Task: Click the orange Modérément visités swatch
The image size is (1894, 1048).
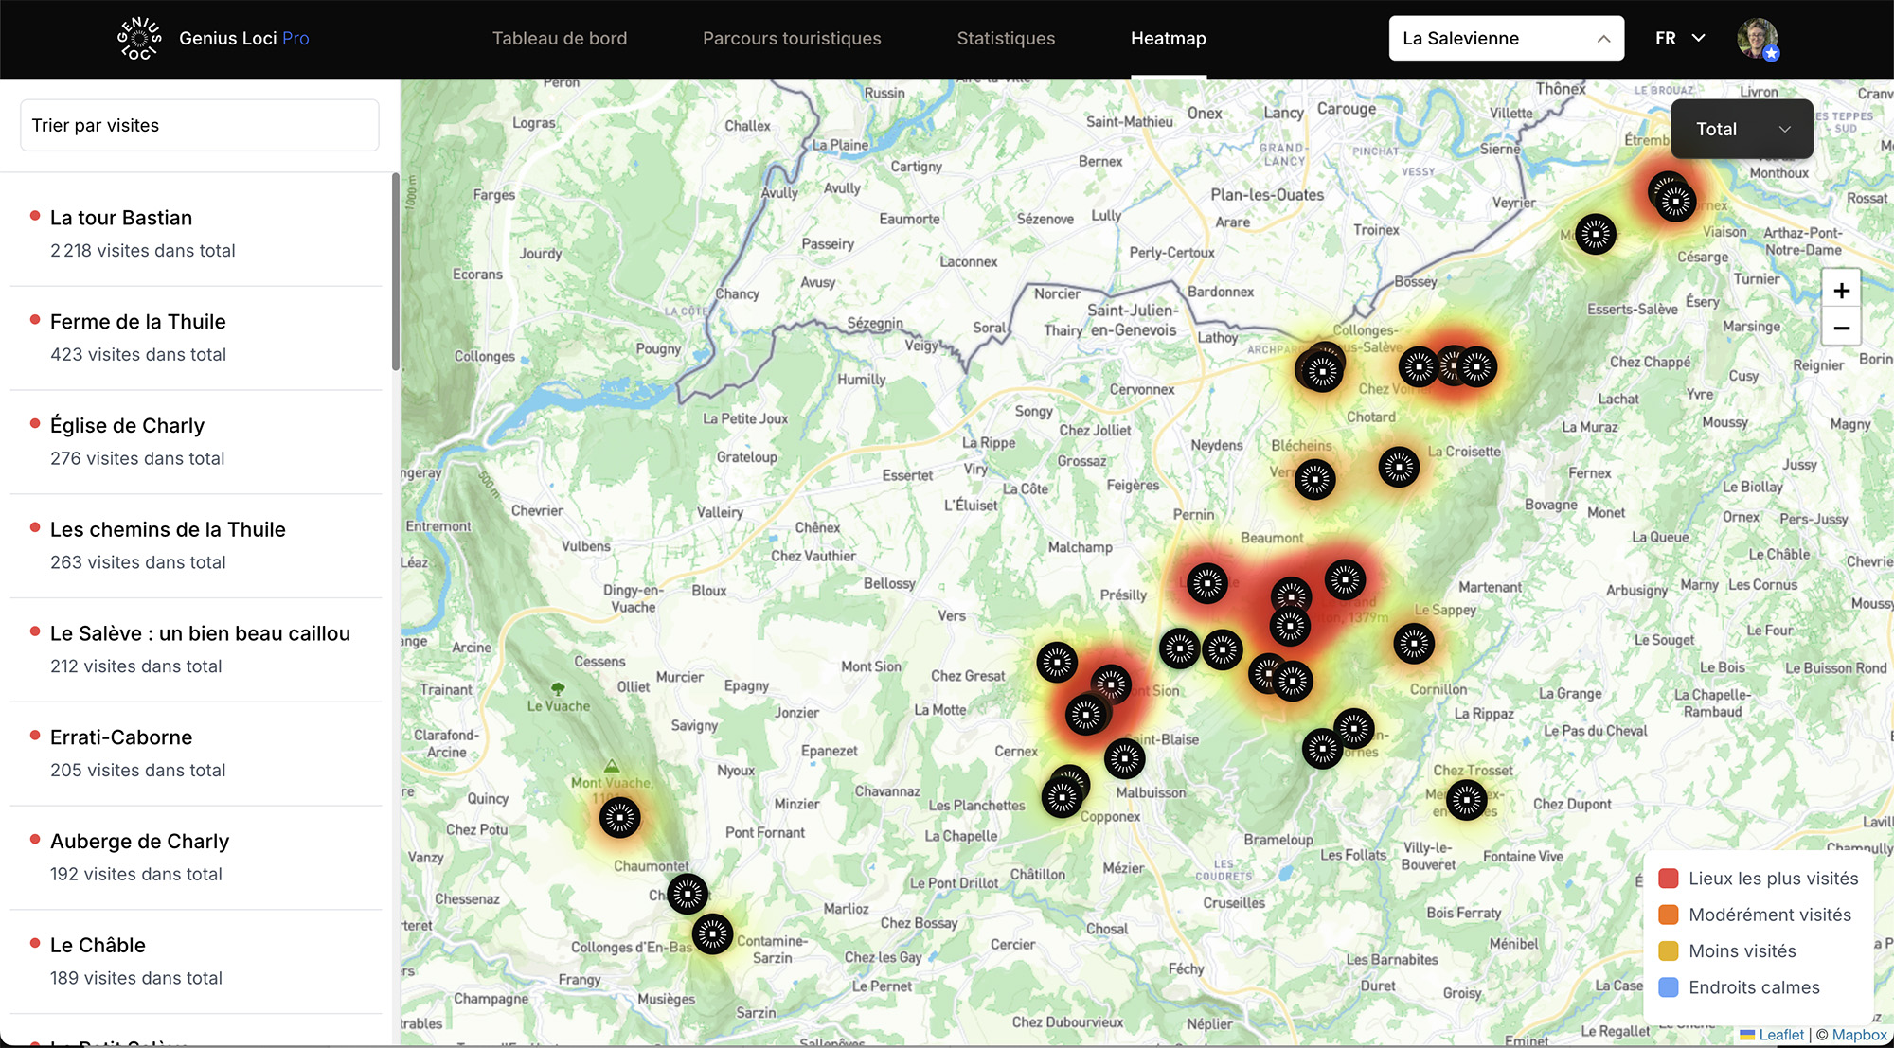Action: tap(1669, 915)
